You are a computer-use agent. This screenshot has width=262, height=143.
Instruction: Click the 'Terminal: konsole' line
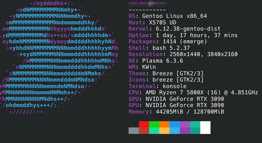[x=158, y=86]
